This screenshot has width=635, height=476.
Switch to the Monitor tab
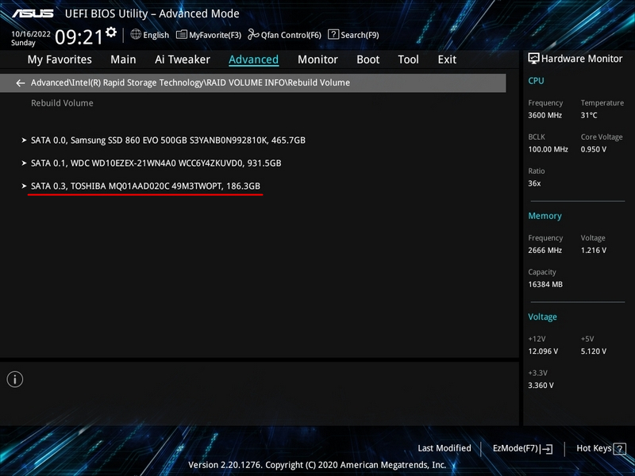317,59
